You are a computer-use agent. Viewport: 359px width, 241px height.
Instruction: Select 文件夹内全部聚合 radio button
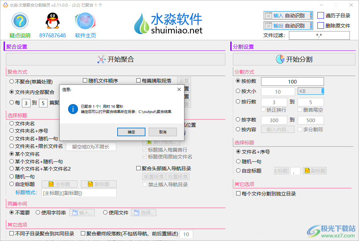(12, 92)
